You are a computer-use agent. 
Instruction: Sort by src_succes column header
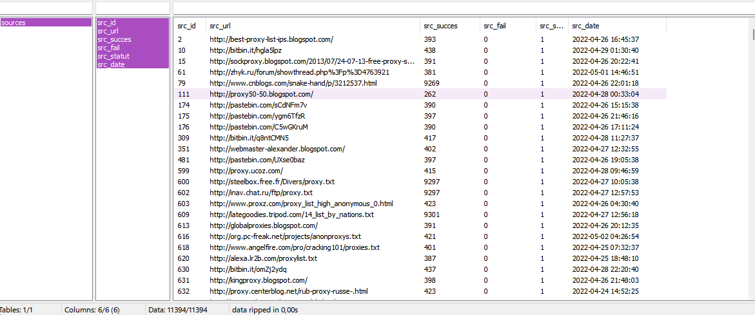(450, 26)
